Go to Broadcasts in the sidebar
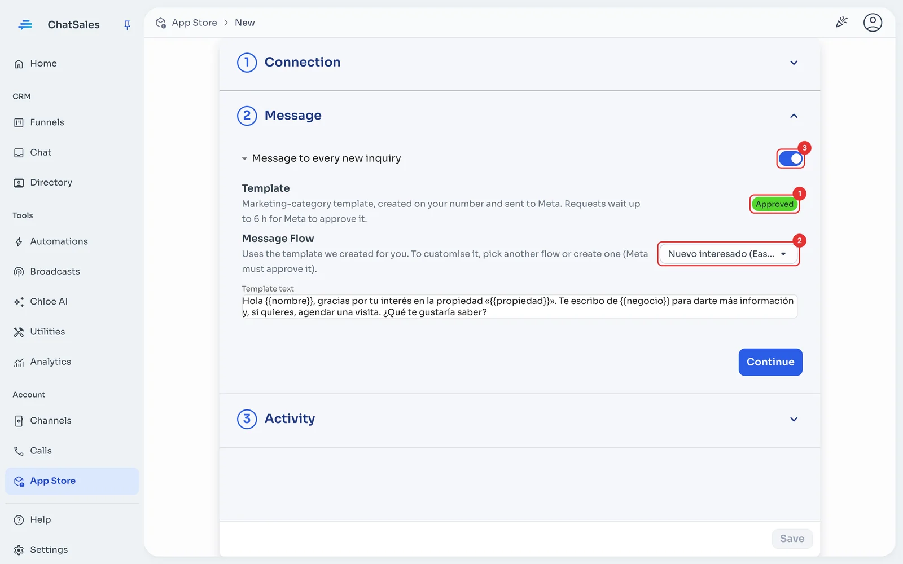This screenshot has width=903, height=564. pyautogui.click(x=72, y=272)
